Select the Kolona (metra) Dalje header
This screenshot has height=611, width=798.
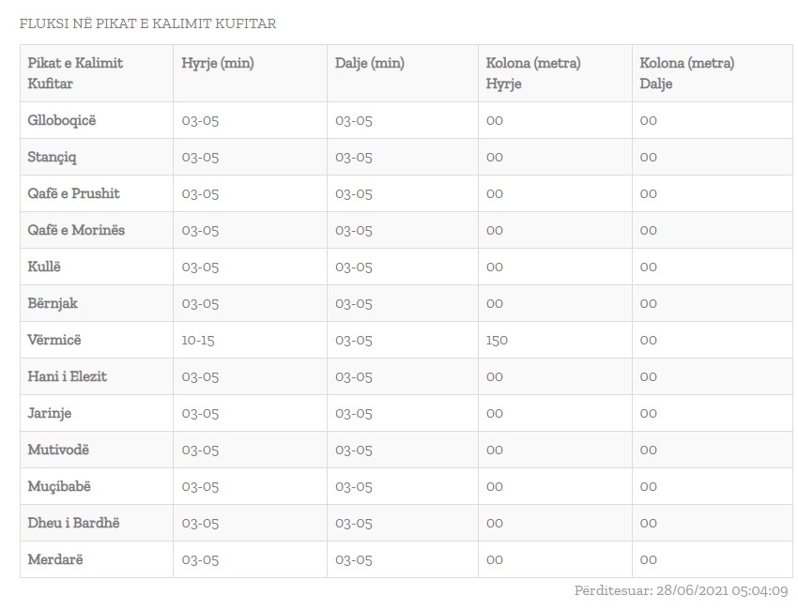click(687, 73)
